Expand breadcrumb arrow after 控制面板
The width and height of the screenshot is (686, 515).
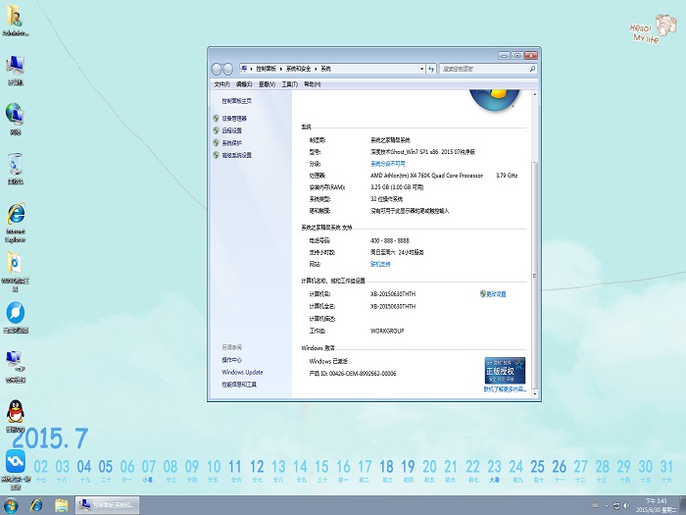[x=283, y=69]
